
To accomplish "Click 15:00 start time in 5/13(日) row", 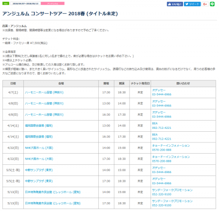I will point(122,192).
